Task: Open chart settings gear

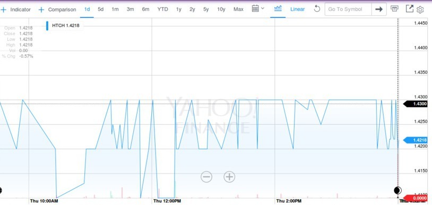Action: coord(420,10)
